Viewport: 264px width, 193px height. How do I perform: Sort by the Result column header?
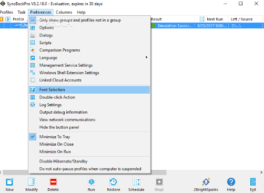(172, 19)
